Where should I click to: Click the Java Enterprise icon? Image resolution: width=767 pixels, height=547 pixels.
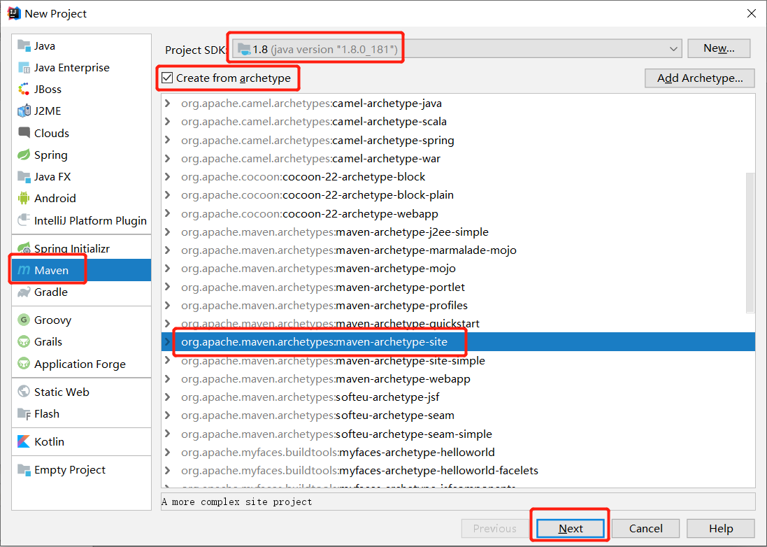(x=24, y=68)
